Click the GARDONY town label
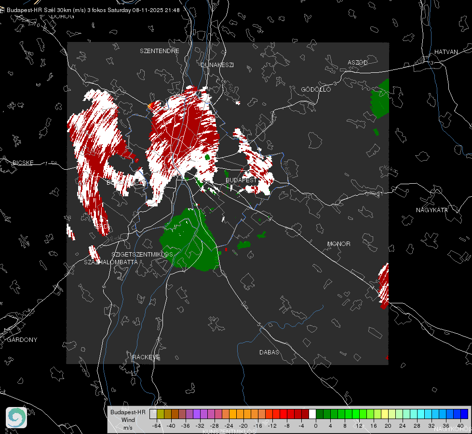472x434 pixels. click(22, 340)
